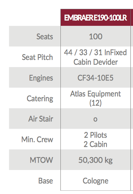Select the EMBRAER E190-100LR column header

coord(95,17)
